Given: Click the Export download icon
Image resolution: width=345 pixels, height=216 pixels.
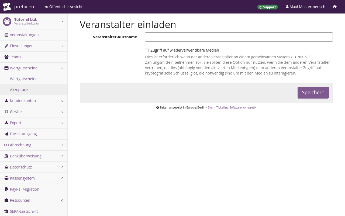Looking at the screenshot, I should [6, 123].
